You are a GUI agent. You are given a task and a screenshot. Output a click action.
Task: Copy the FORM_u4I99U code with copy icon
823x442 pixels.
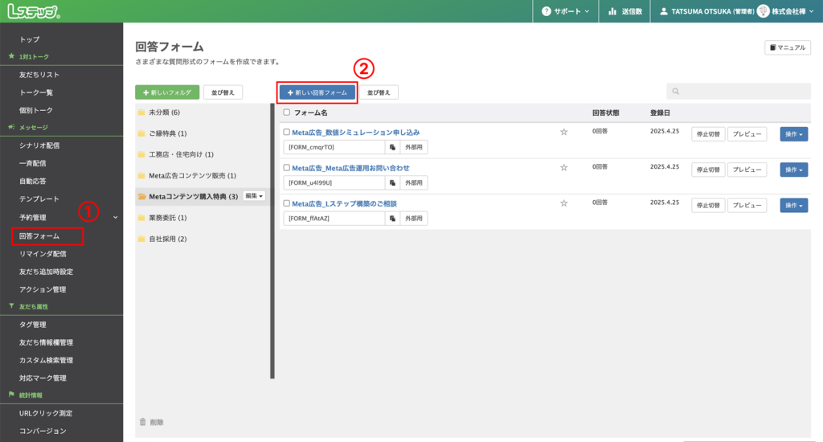pyautogui.click(x=392, y=183)
